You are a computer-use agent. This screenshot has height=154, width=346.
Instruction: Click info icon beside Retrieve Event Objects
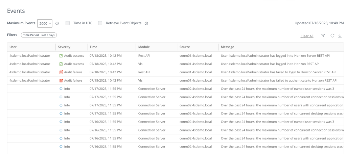click(x=146, y=23)
